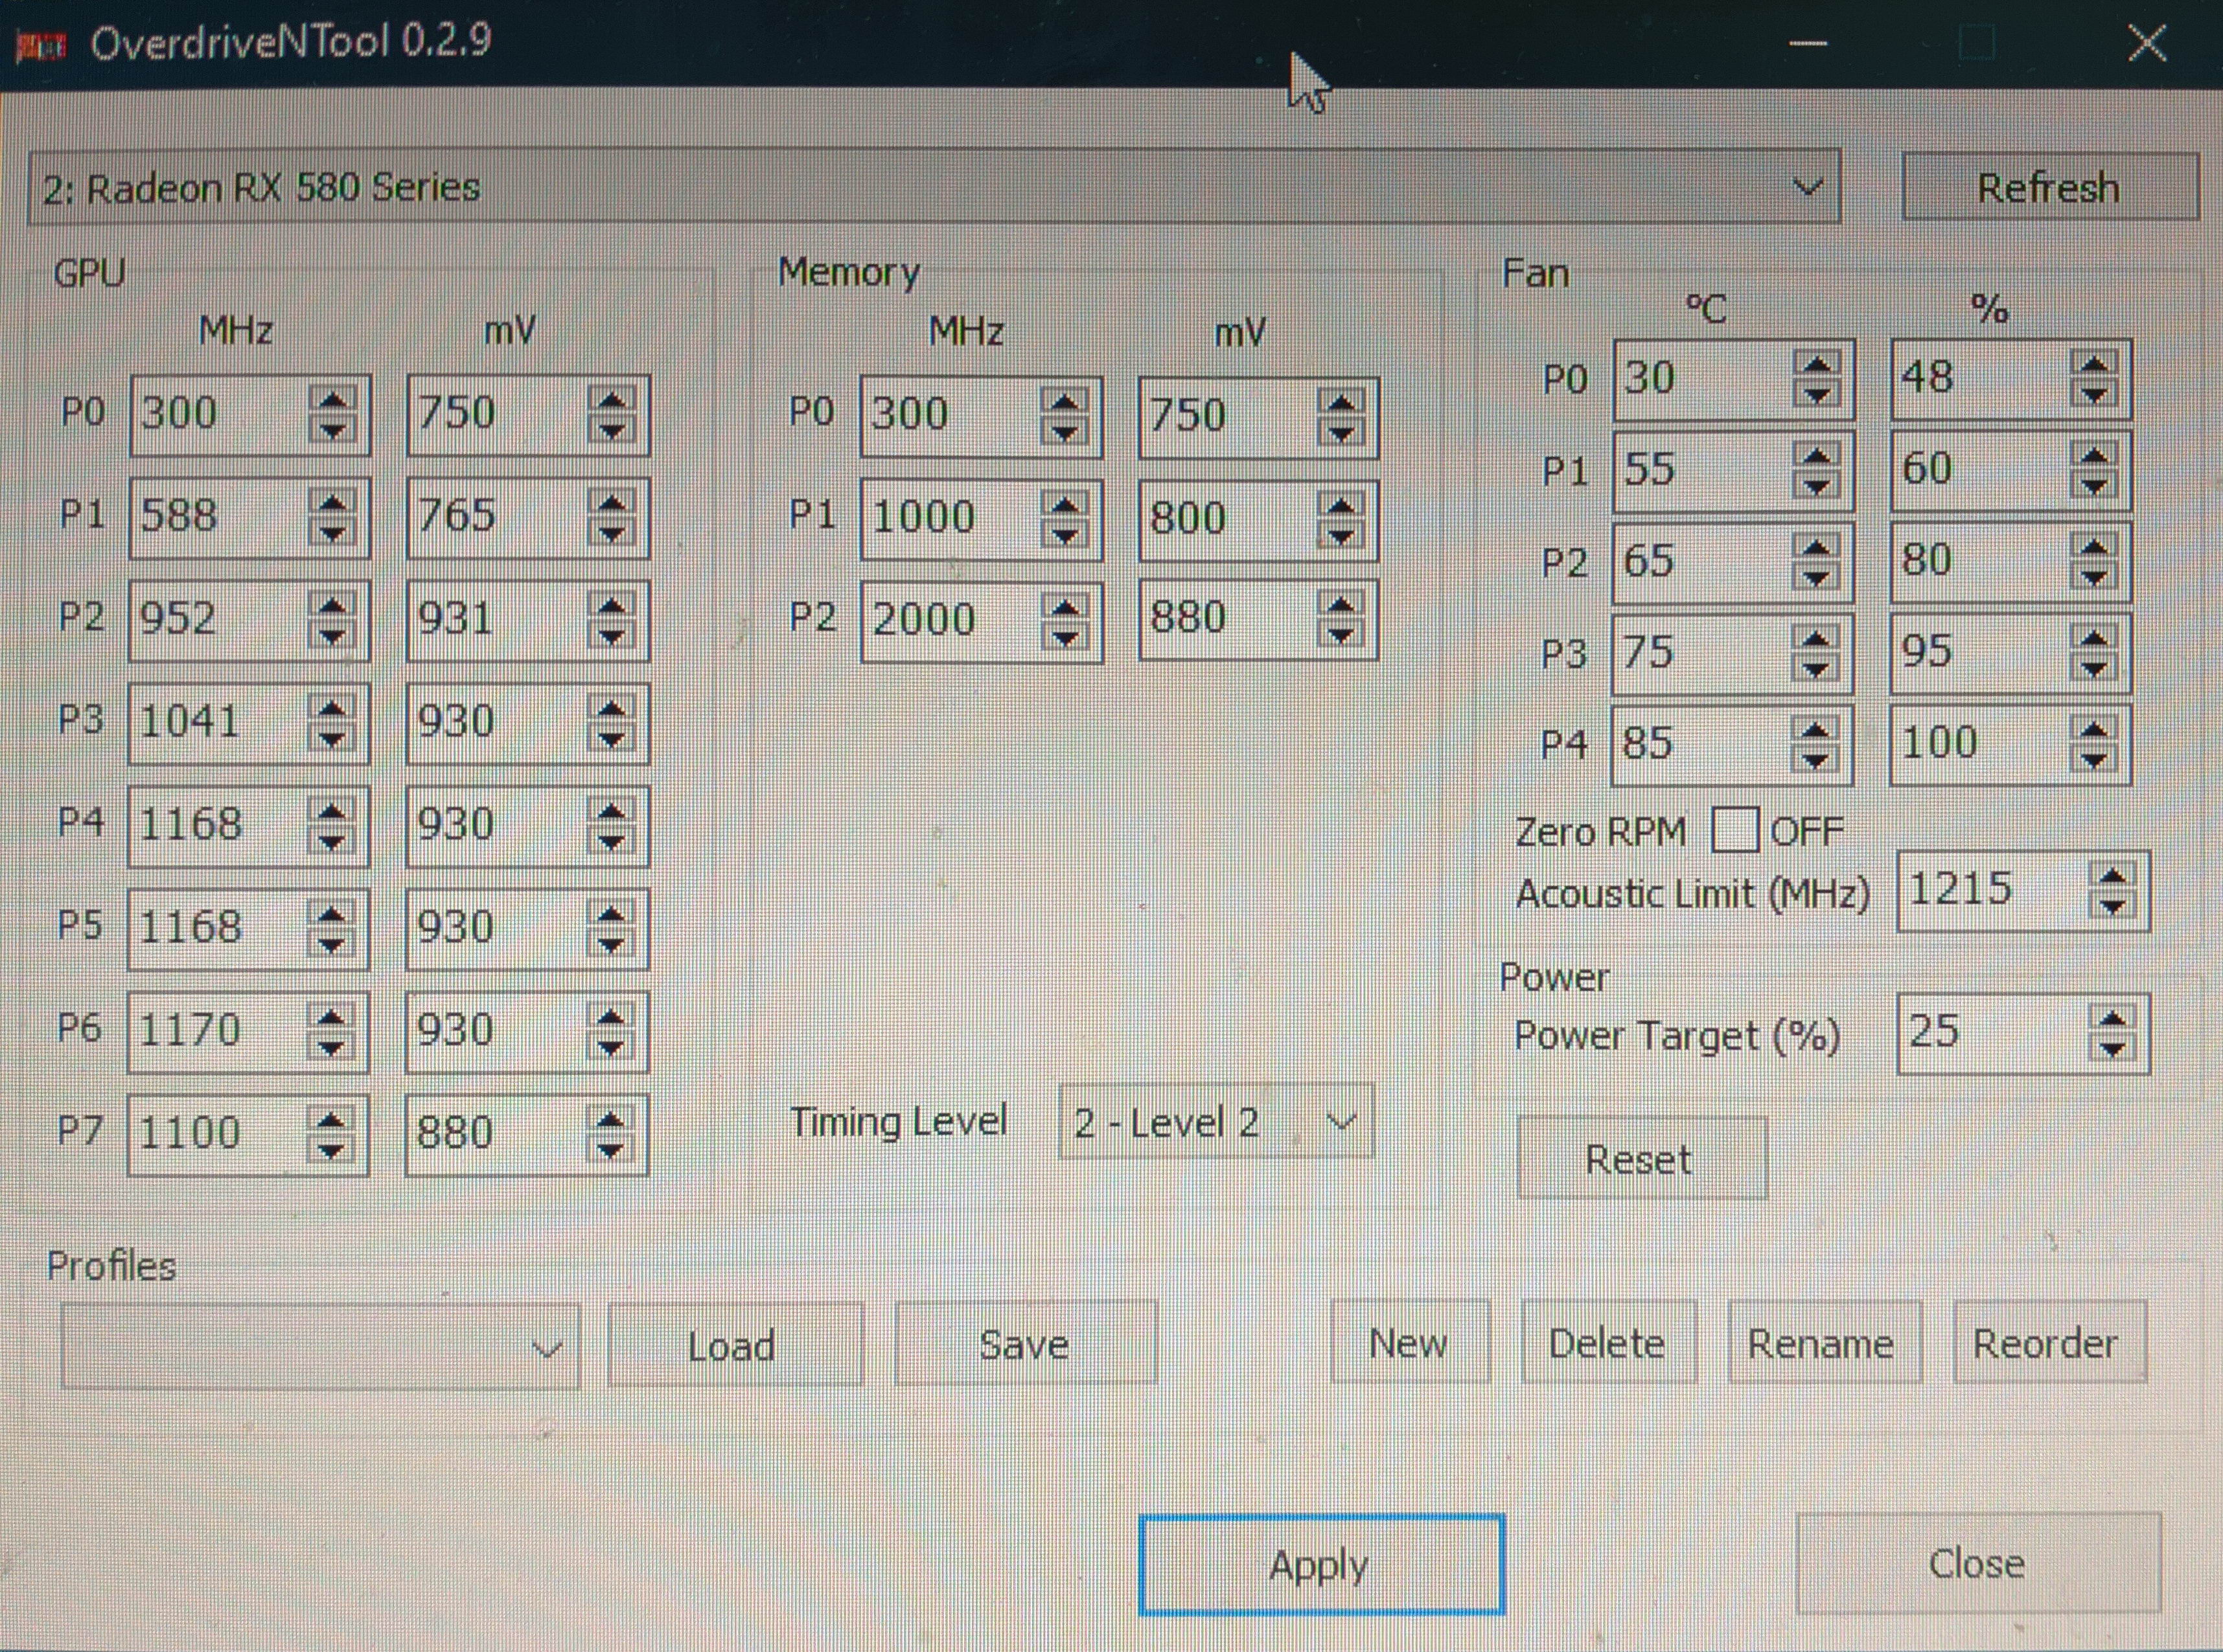Screen dimensions: 2223x1652
Task: Open the Profiles dropdown list
Action: (x=546, y=1347)
